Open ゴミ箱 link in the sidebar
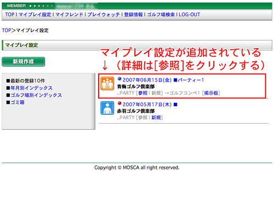The height and width of the screenshot is (198, 274). 18,102
